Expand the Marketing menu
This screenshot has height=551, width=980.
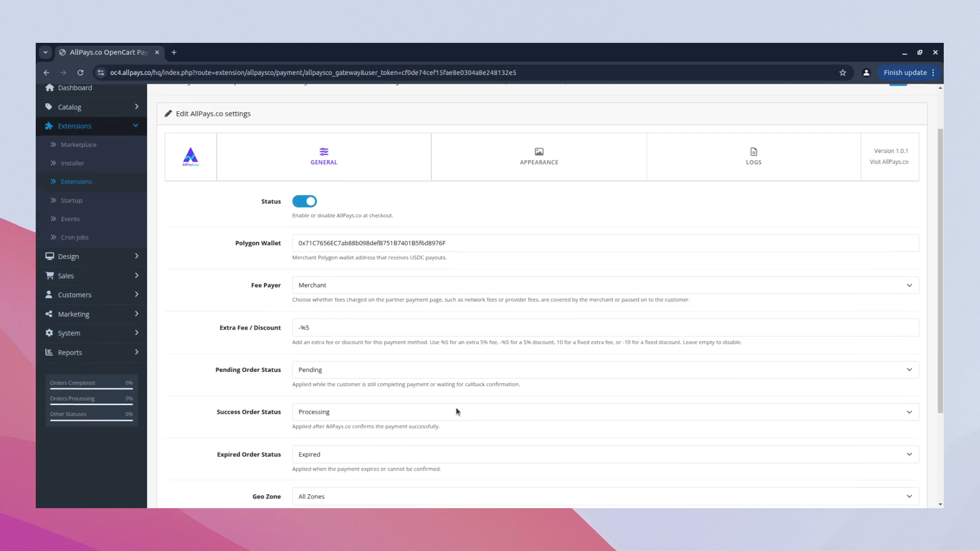click(91, 314)
